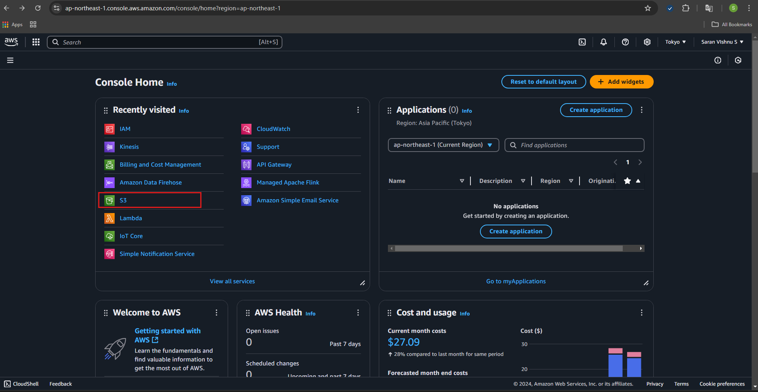Open the notifications bell
This screenshot has height=392, width=758.
[x=603, y=42]
